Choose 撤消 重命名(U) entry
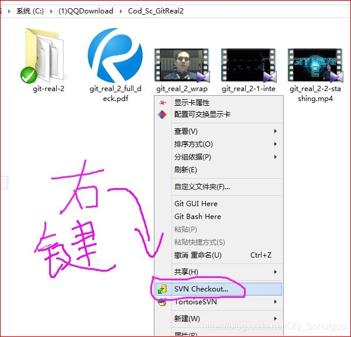Screen dimensions: 351x337 (218, 255)
